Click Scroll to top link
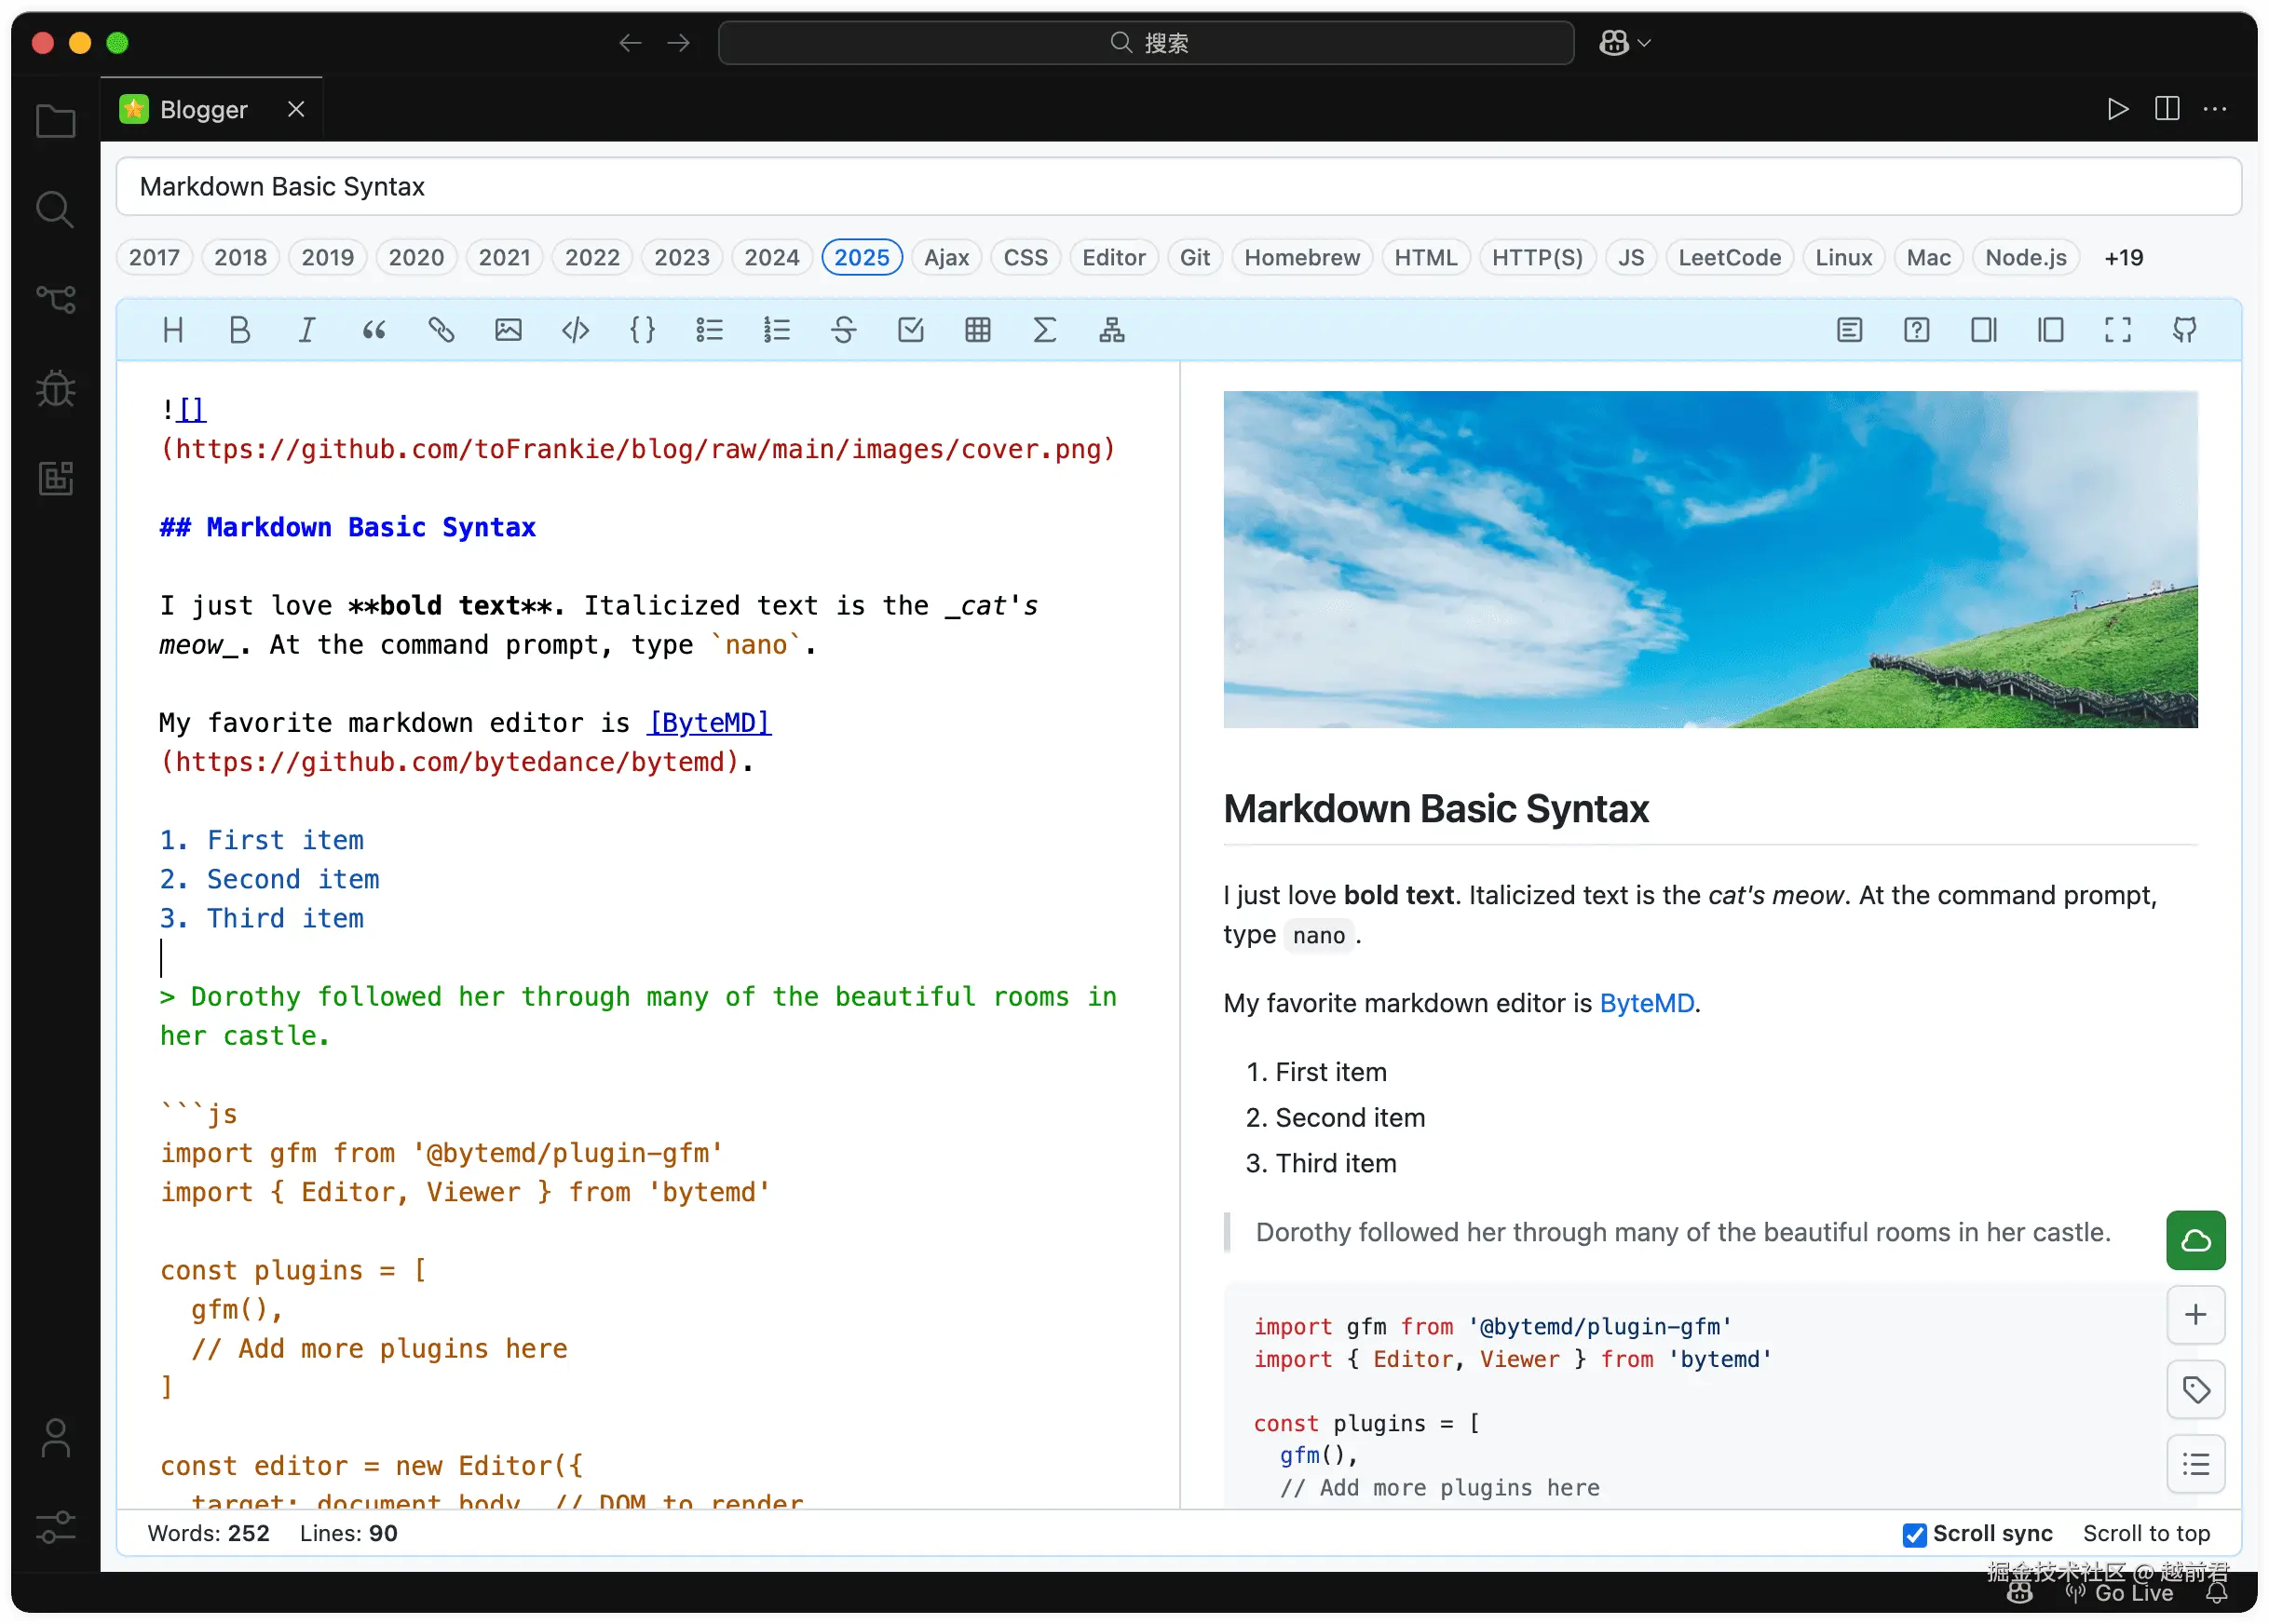The width and height of the screenshot is (2269, 1624). (x=2146, y=1534)
